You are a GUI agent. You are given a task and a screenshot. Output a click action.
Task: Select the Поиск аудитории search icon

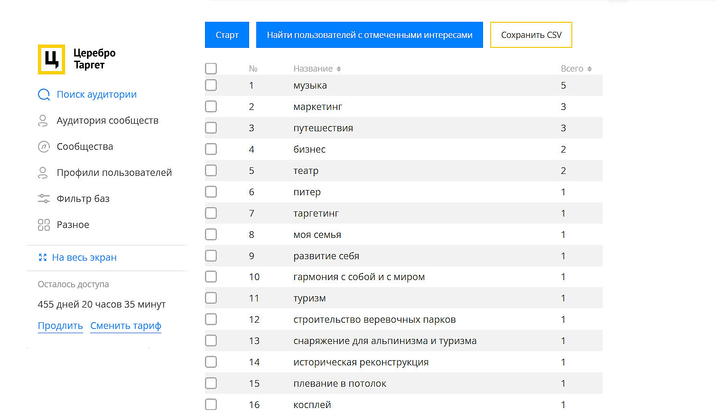coord(44,94)
